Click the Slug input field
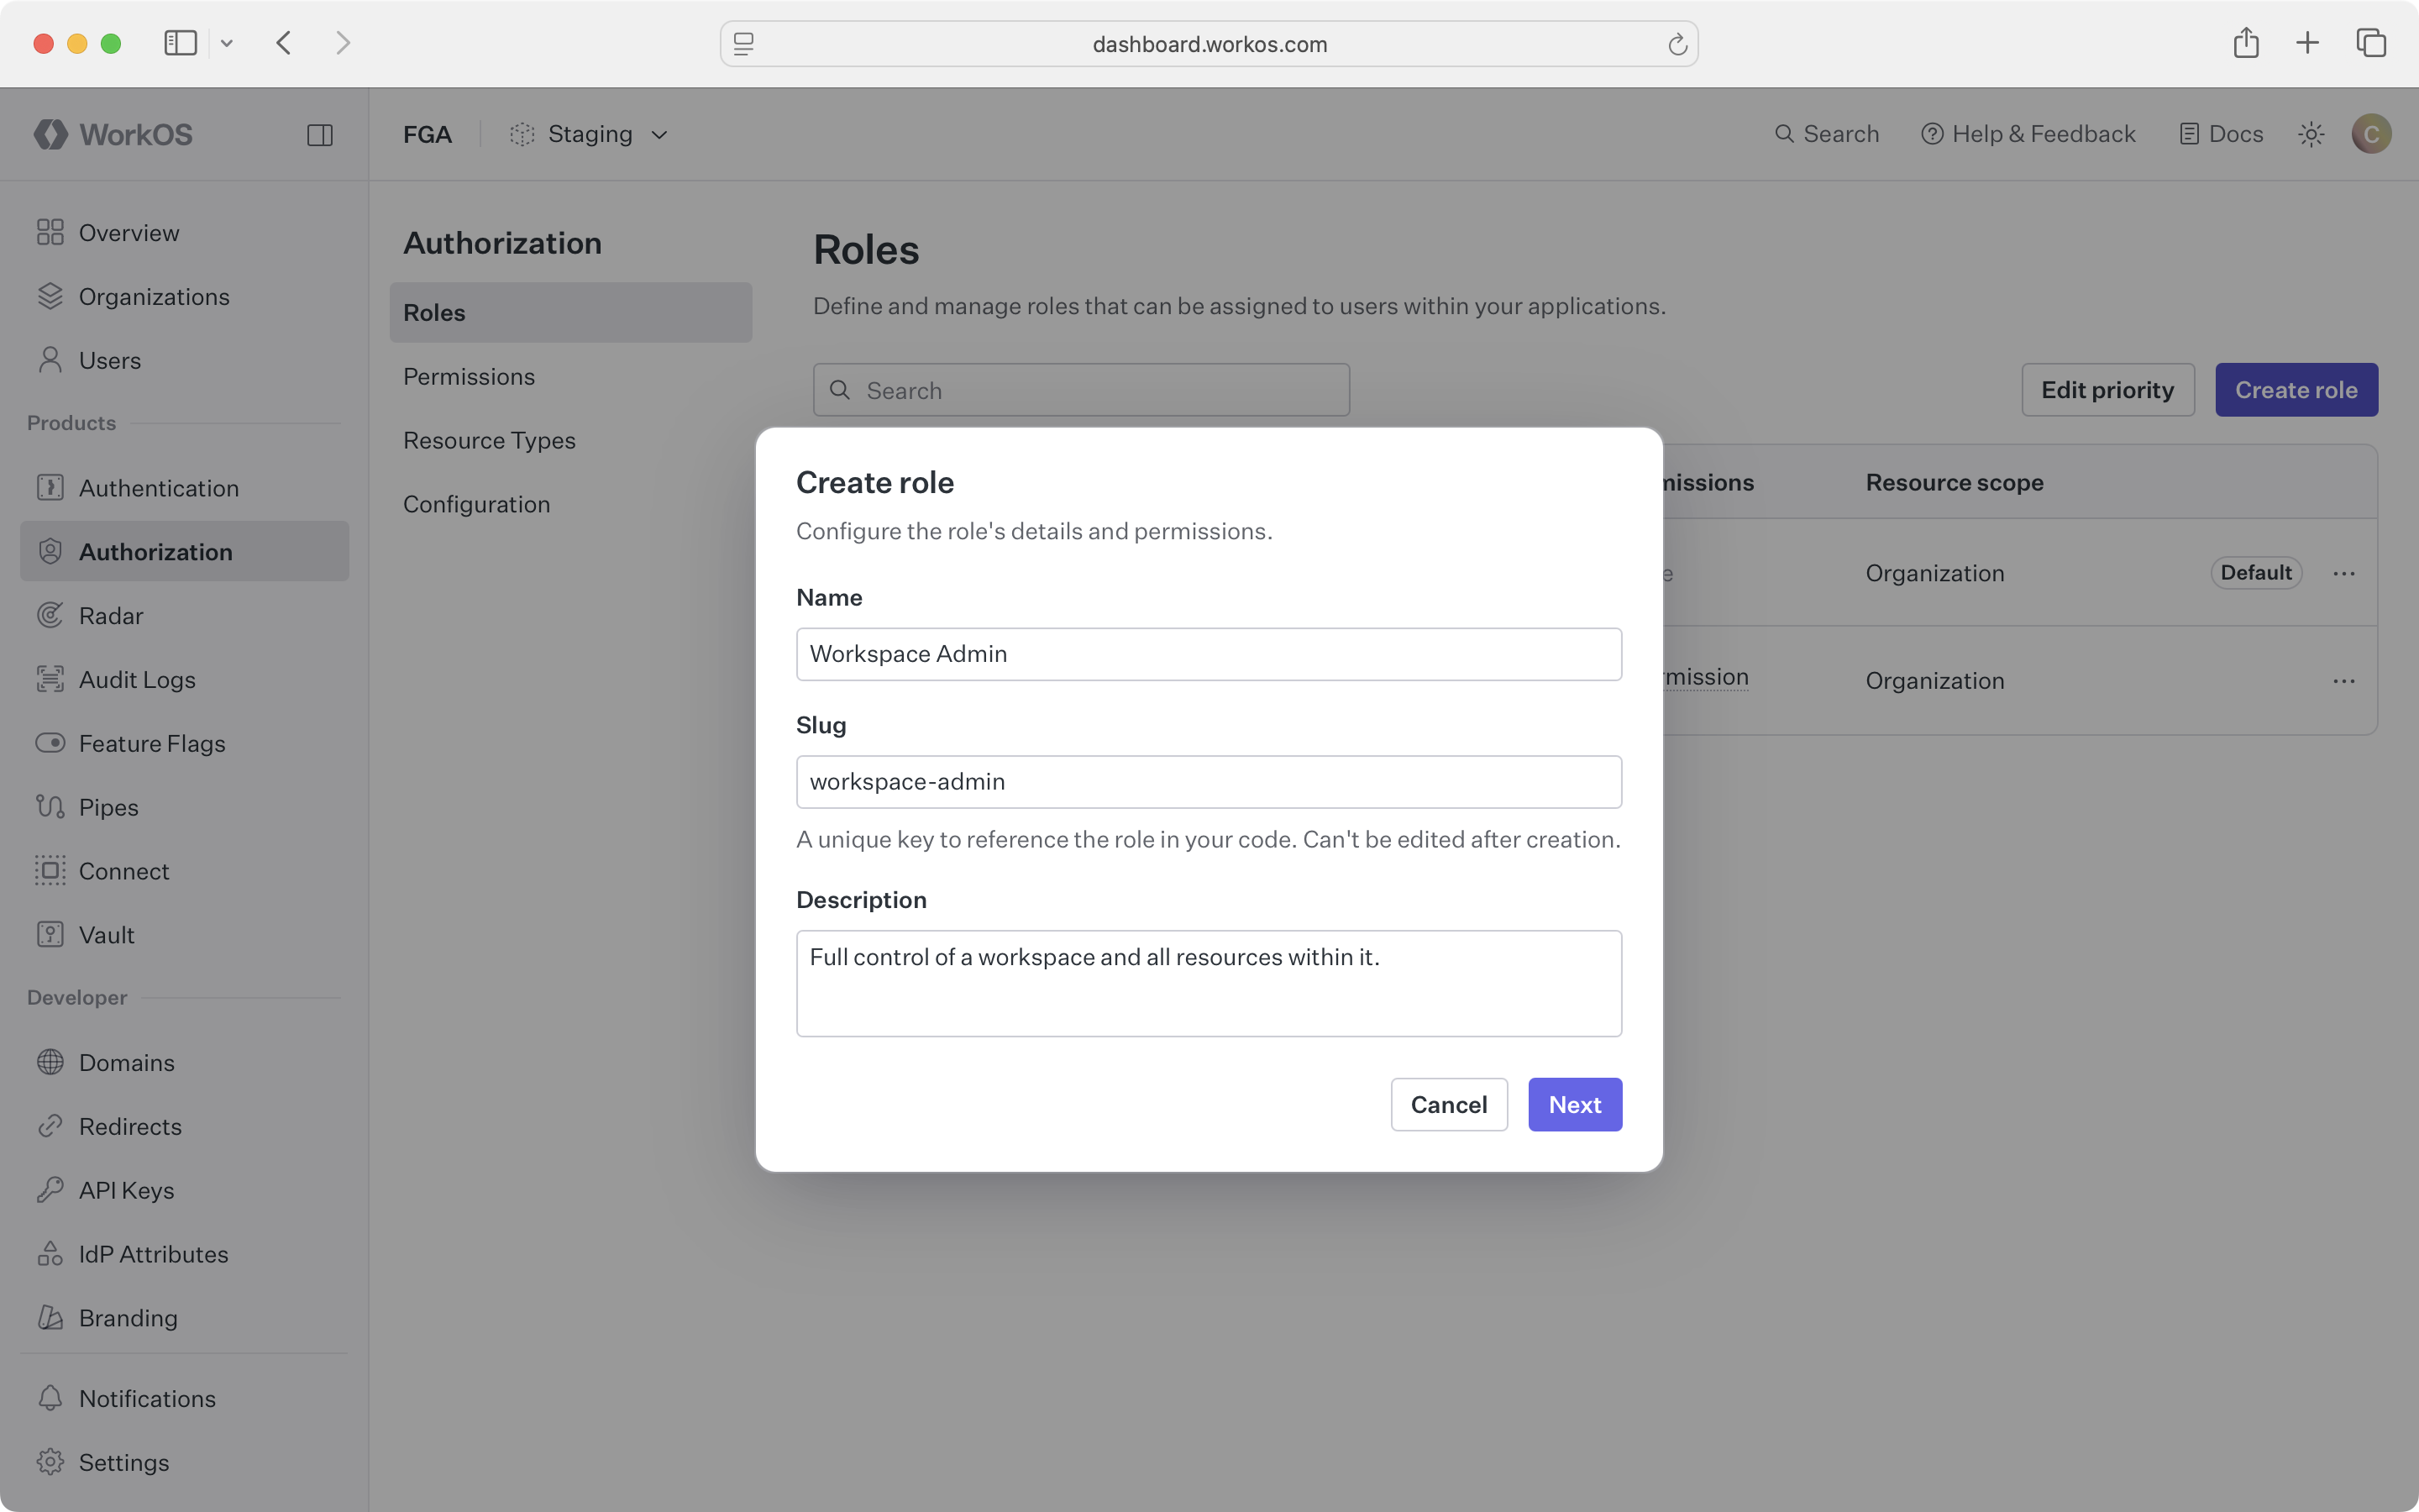The image size is (2419, 1512). [1209, 781]
